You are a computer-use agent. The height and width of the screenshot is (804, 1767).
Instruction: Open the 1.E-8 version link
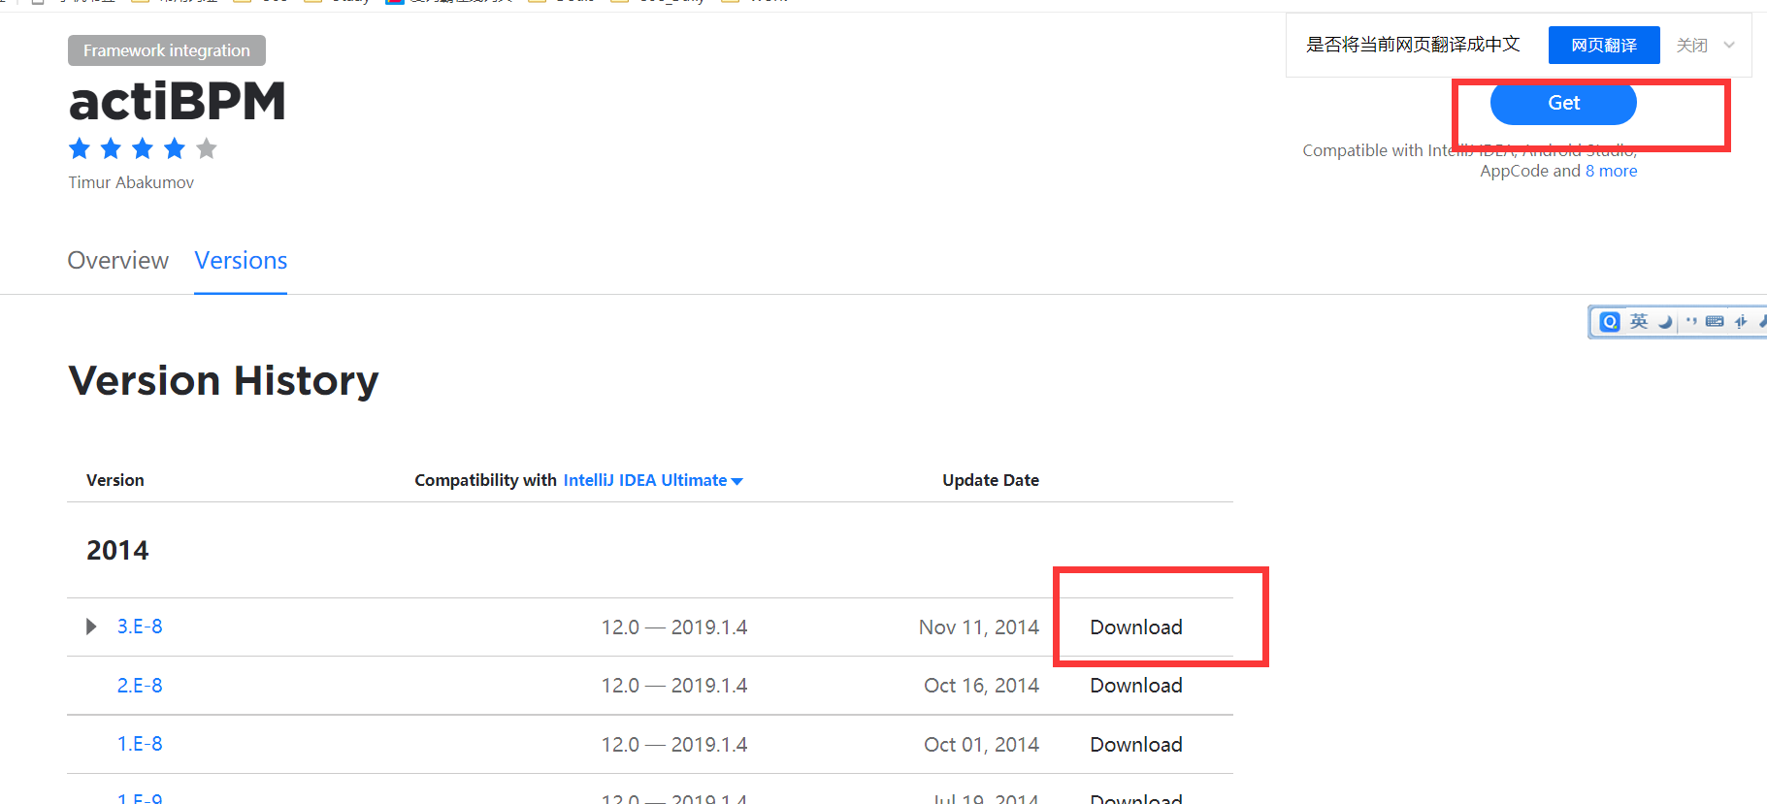point(140,744)
